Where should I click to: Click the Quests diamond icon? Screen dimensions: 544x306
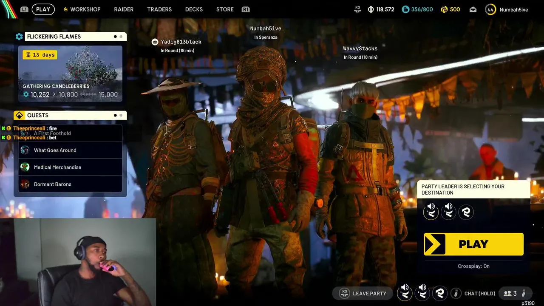(x=19, y=115)
